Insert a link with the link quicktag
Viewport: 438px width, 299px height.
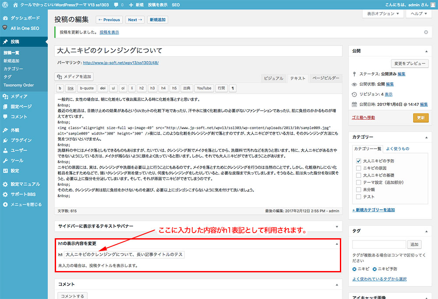pos(71,88)
